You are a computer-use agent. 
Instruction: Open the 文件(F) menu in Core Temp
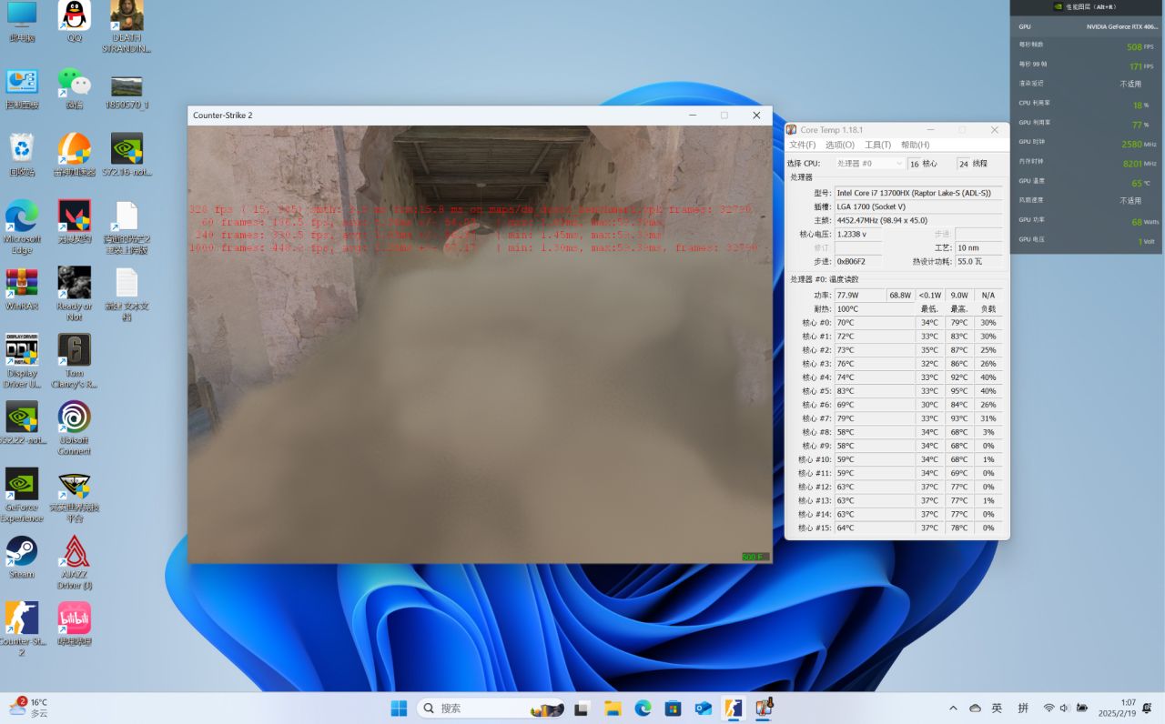tap(802, 145)
